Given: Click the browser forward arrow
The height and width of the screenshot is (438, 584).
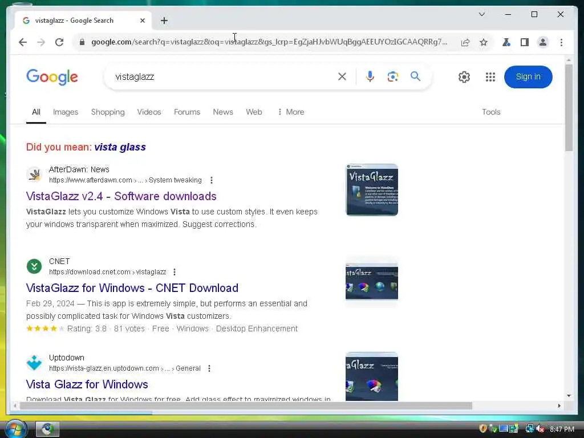Looking at the screenshot, I should pyautogui.click(x=41, y=42).
